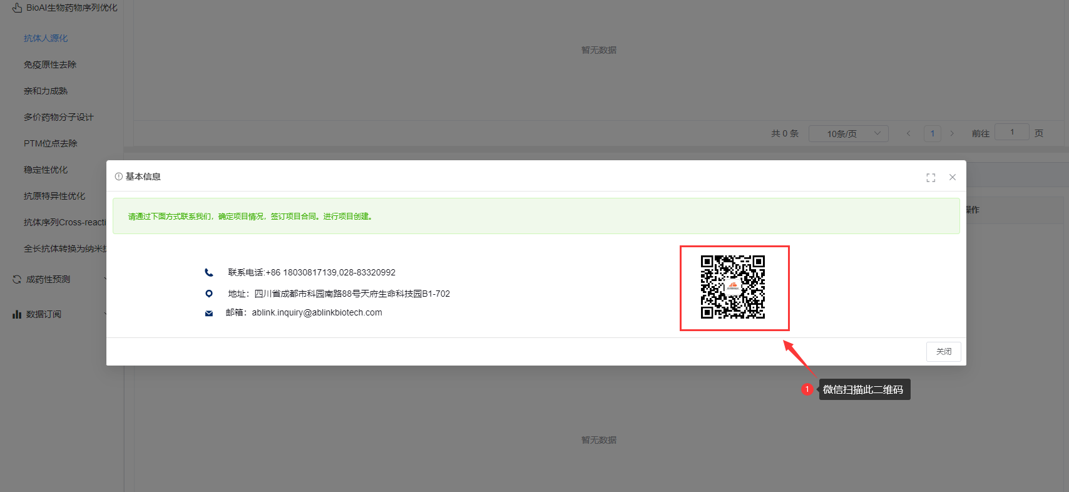Go to previous page with left chevron
The height and width of the screenshot is (492, 1069).
[909, 133]
